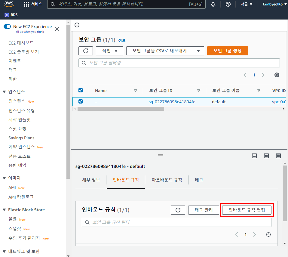Set detail pane to full size
This screenshot has height=257, width=288.
coord(278,156)
